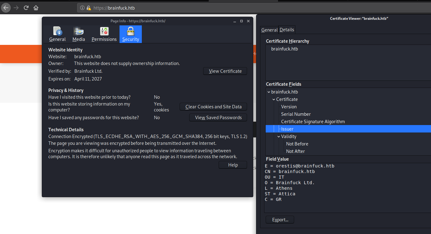Select the Version certificate field
The height and width of the screenshot is (234, 431).
click(x=289, y=107)
